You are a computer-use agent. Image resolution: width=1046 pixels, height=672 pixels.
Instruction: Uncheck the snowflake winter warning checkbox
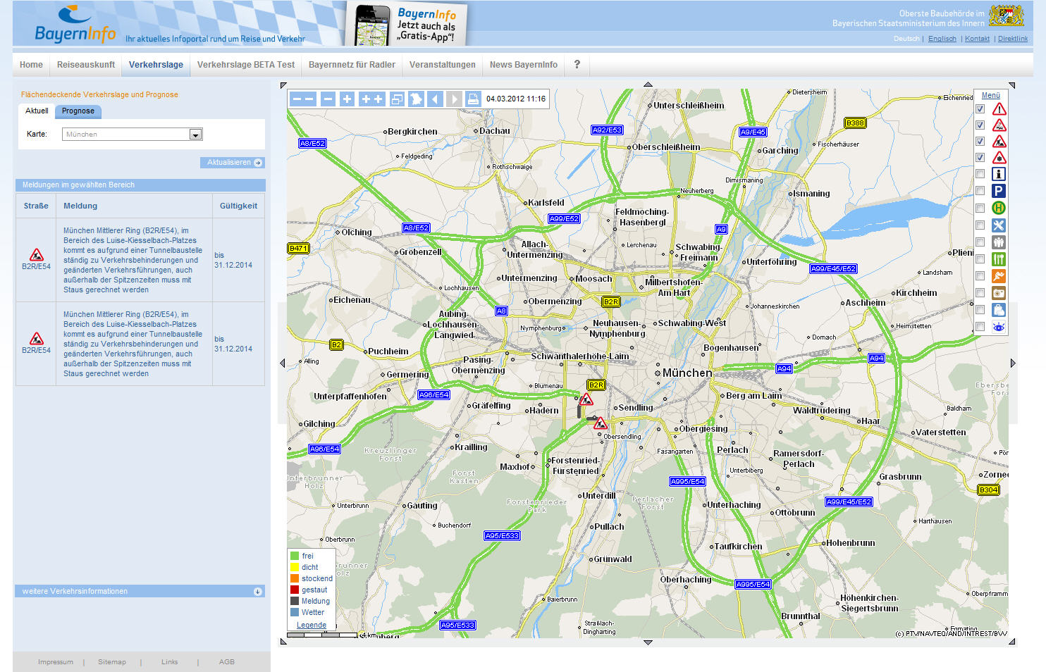coord(980,158)
